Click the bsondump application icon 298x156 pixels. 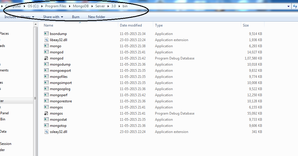pyautogui.click(x=46, y=34)
